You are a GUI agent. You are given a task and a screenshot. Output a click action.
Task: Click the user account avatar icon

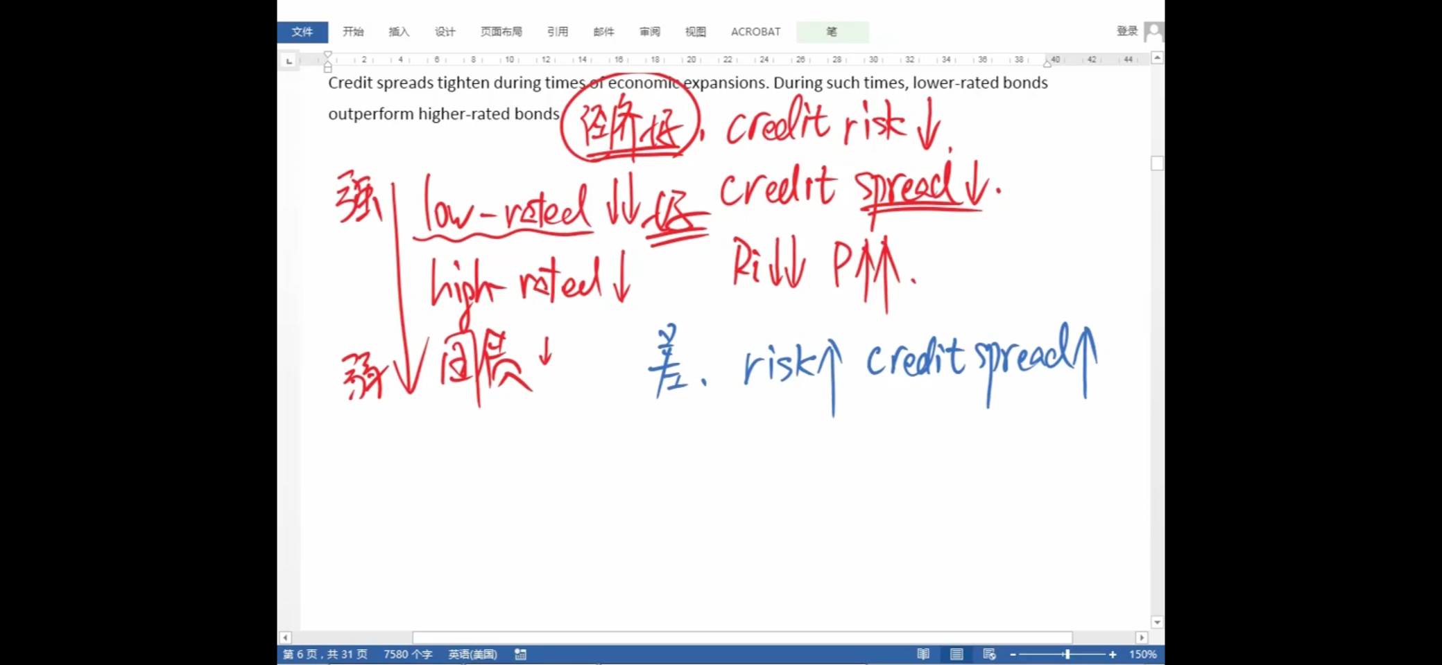click(x=1154, y=32)
